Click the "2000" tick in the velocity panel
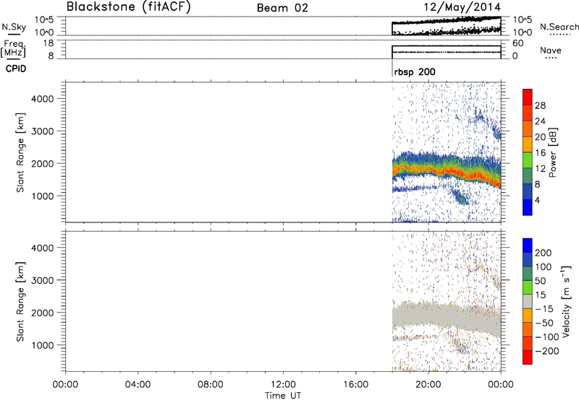This screenshot has width=579, height=400. point(42,313)
